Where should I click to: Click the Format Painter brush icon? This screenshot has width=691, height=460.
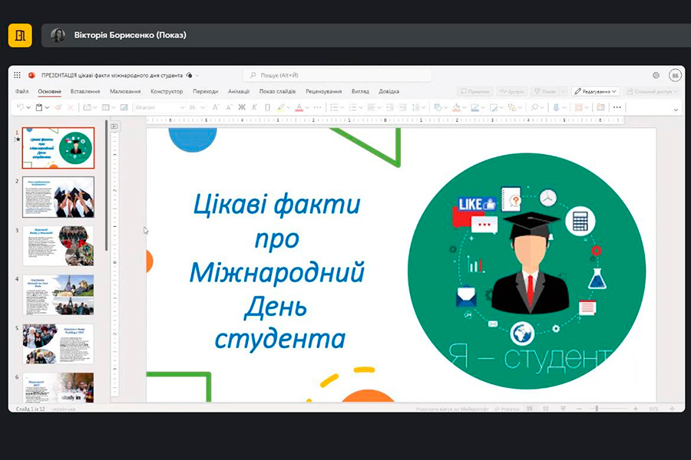coord(58,107)
